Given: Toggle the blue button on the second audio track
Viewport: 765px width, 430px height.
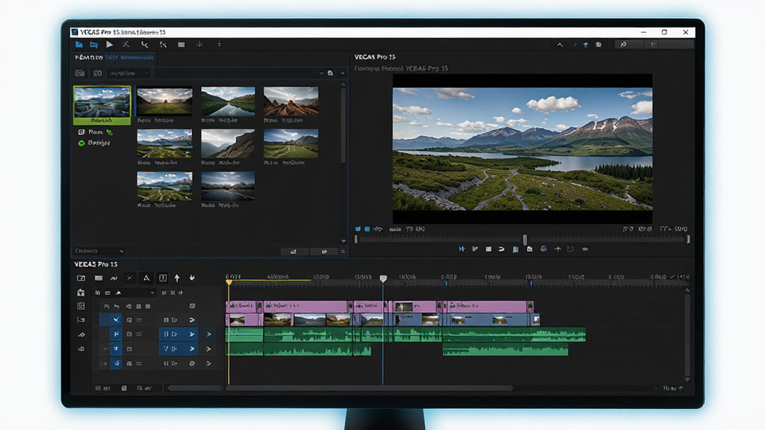Looking at the screenshot, I should coord(116,349).
